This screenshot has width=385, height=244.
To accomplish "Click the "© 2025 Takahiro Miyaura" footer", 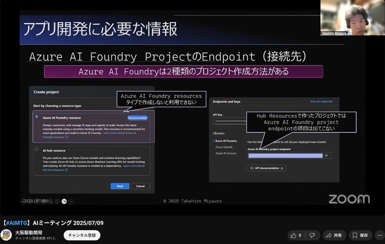I will click(192, 201).
